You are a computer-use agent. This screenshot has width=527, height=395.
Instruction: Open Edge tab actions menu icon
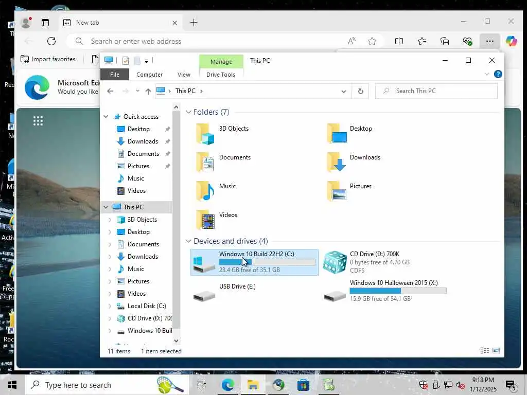tap(45, 23)
